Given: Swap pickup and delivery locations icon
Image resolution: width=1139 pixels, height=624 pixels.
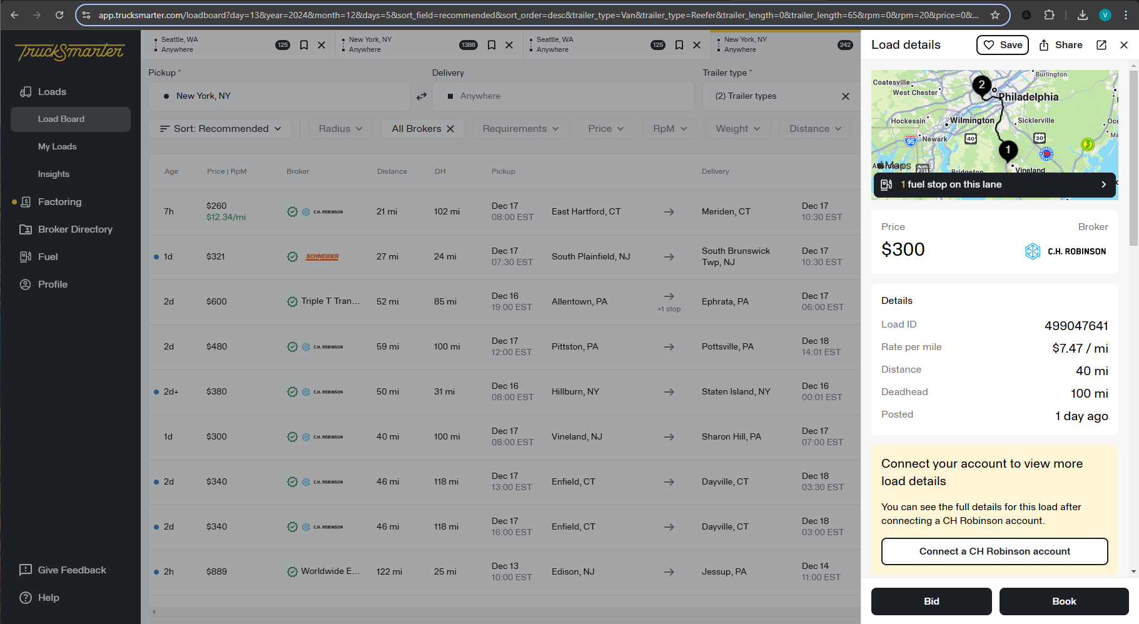Looking at the screenshot, I should point(422,96).
